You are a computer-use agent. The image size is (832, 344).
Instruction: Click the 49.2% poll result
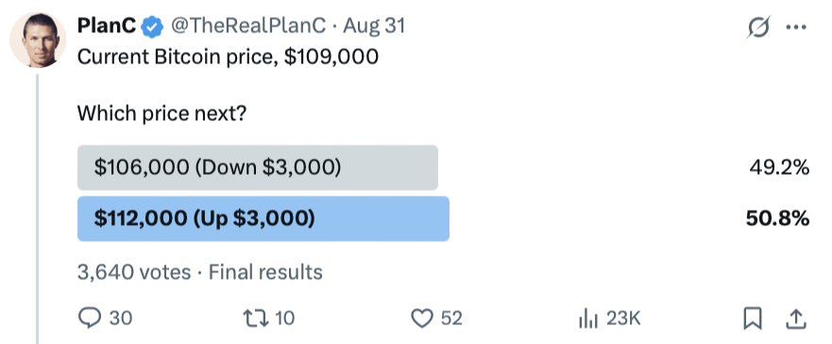(x=779, y=168)
